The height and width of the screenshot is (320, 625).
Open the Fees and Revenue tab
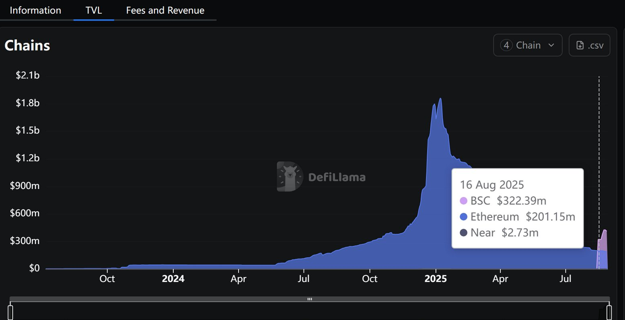coord(165,10)
